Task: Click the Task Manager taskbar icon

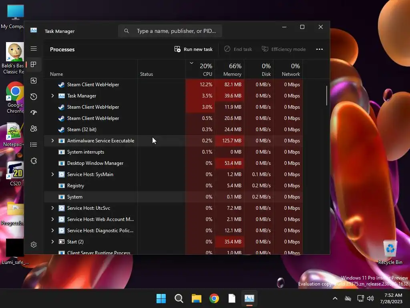Action: (249, 298)
